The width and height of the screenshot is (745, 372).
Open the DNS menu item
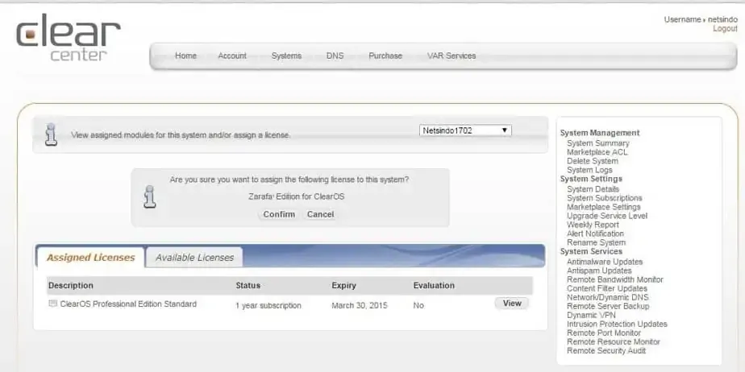(x=335, y=56)
